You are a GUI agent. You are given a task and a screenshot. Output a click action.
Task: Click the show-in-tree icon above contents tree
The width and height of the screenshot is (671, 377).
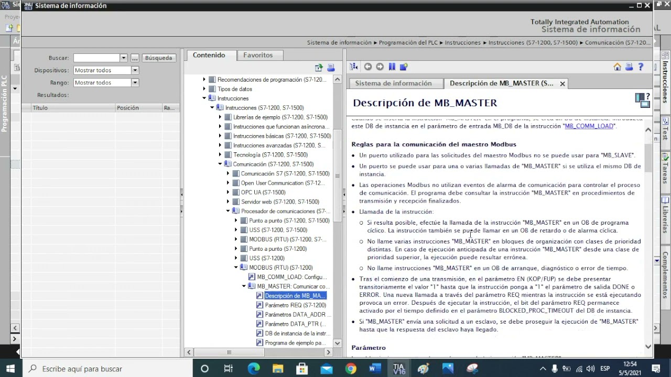point(319,68)
